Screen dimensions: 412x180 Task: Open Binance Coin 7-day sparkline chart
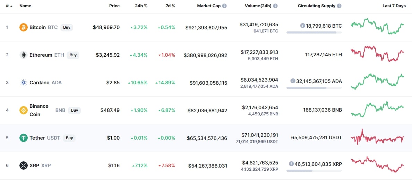coord(377,109)
